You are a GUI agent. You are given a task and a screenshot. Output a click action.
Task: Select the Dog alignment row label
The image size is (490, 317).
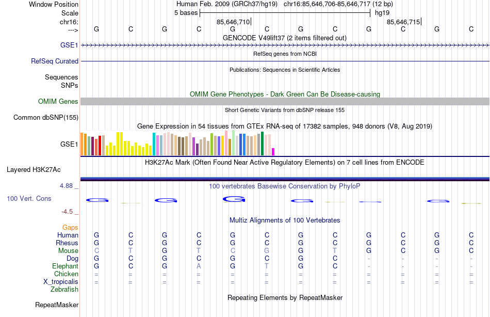[x=72, y=259]
